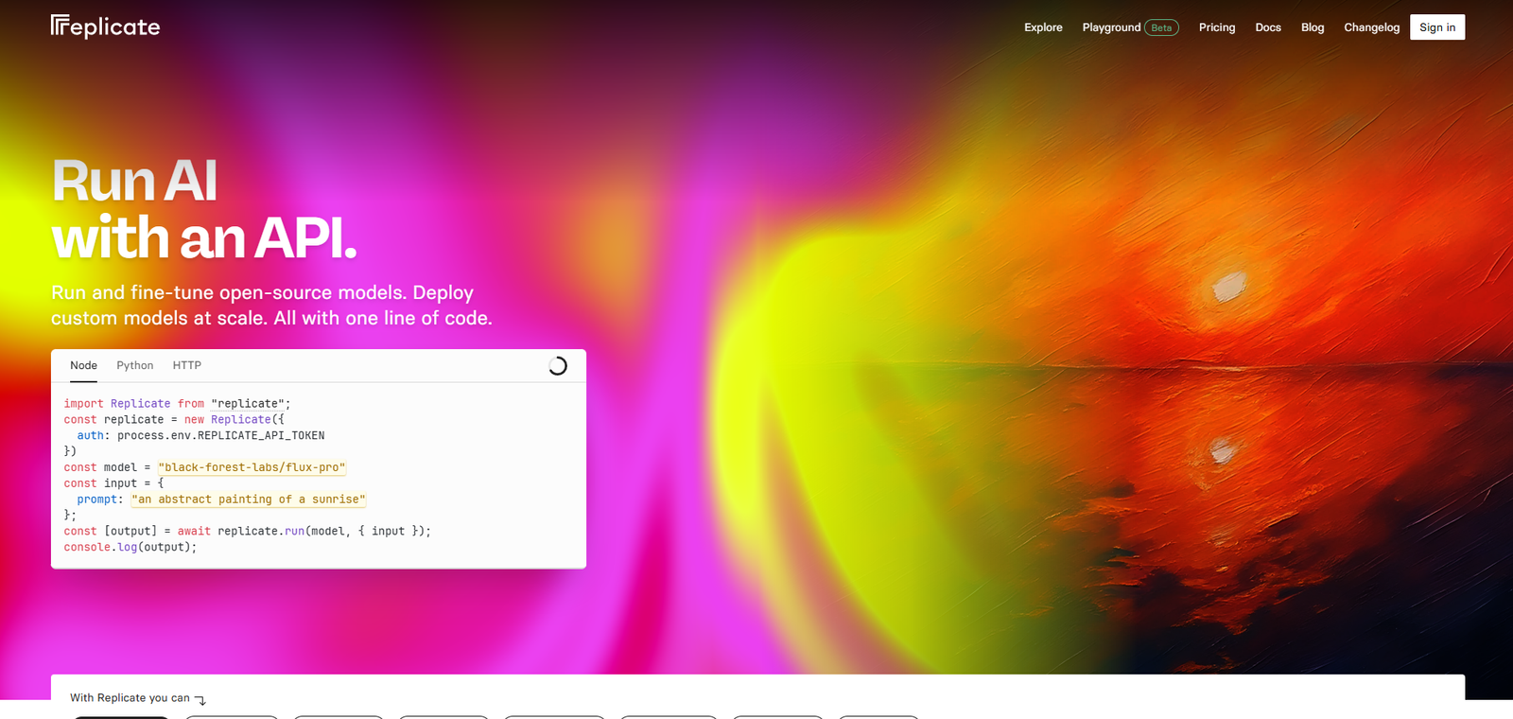Viewport: 1513px width, 719px height.
Task: Select the Node code tab
Action: [x=83, y=365]
